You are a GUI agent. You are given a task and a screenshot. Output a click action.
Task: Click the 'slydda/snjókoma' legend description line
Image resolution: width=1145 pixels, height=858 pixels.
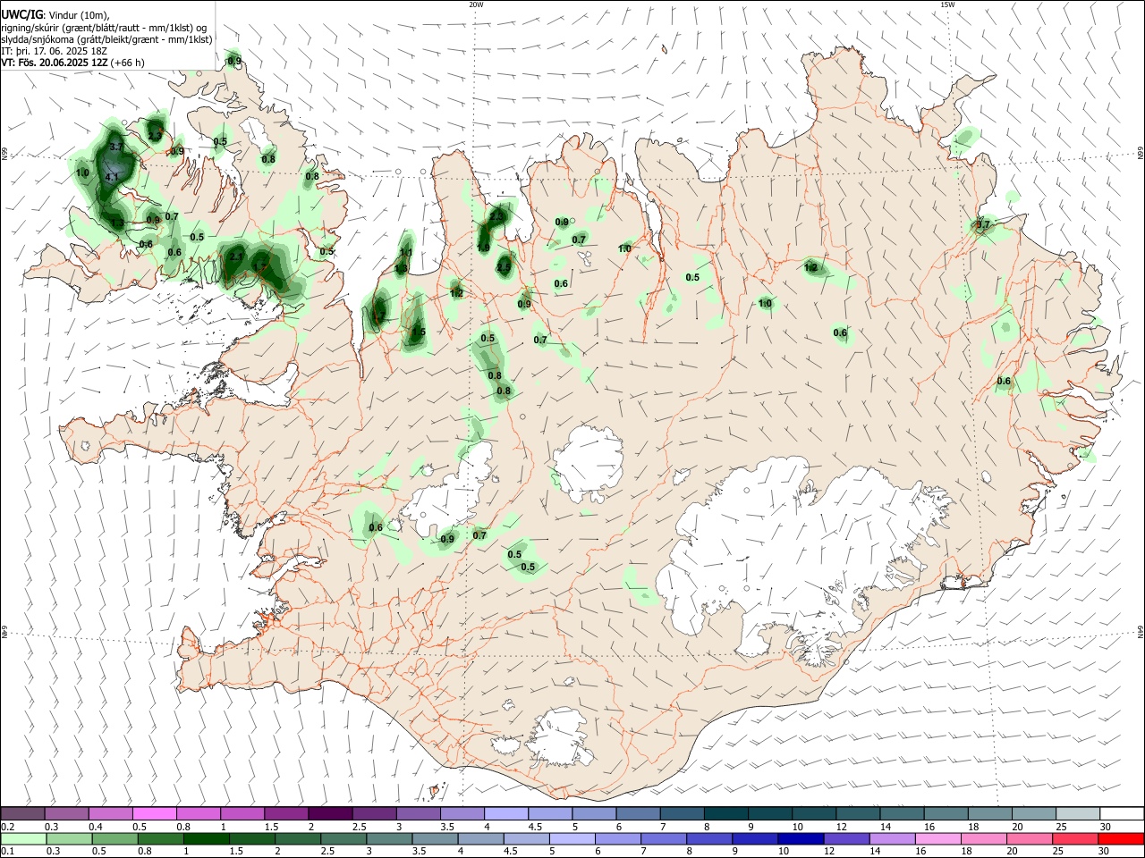tap(106, 39)
